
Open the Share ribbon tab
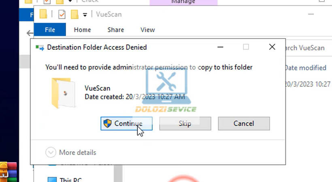point(116,30)
